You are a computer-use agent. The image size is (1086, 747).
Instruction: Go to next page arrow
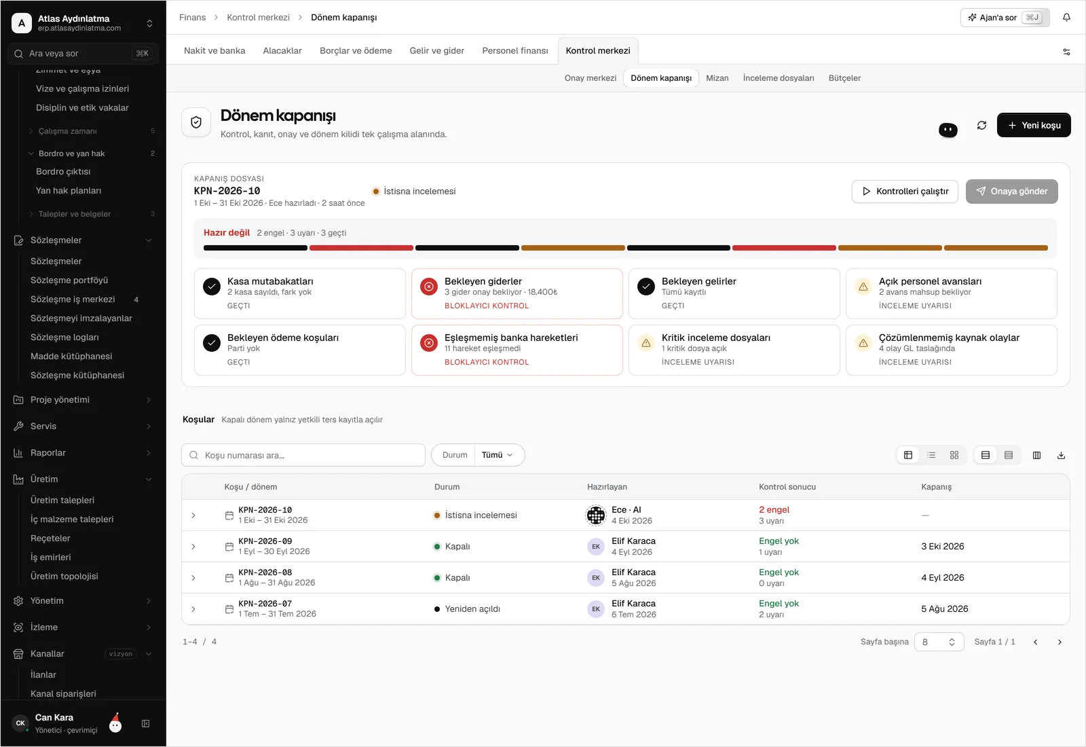tap(1060, 642)
